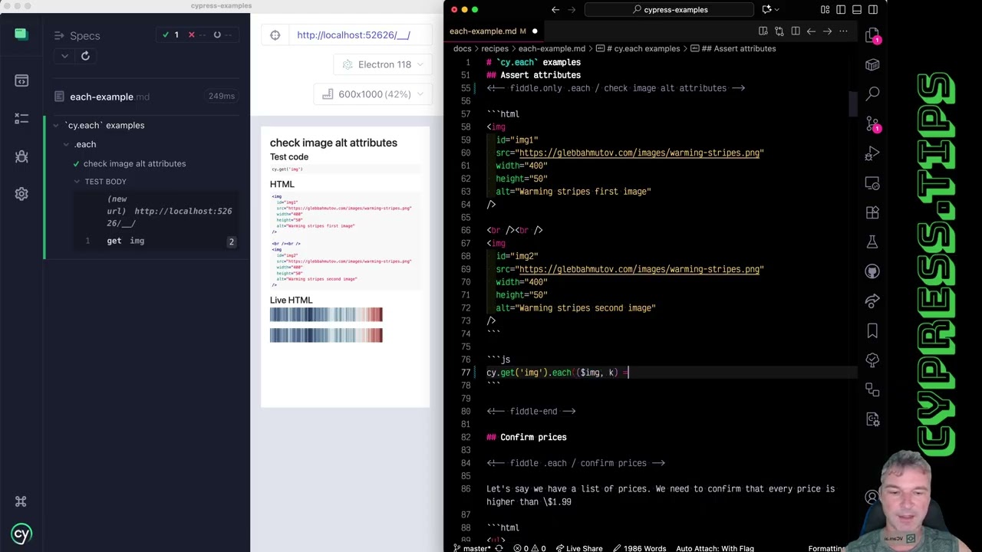Open Remote Explorer icon in activity bar
The width and height of the screenshot is (982, 552).
(872, 183)
